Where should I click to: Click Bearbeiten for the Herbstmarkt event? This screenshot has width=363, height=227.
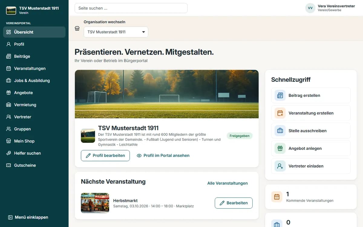[x=234, y=203]
